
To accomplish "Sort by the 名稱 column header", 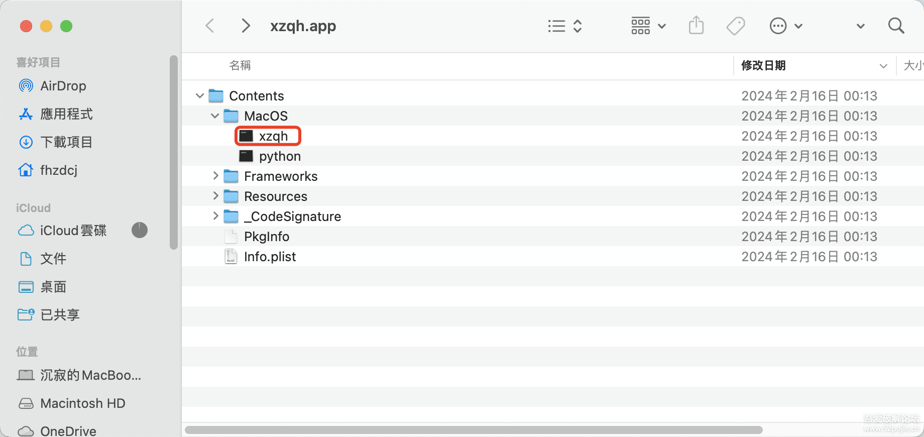I will point(240,66).
